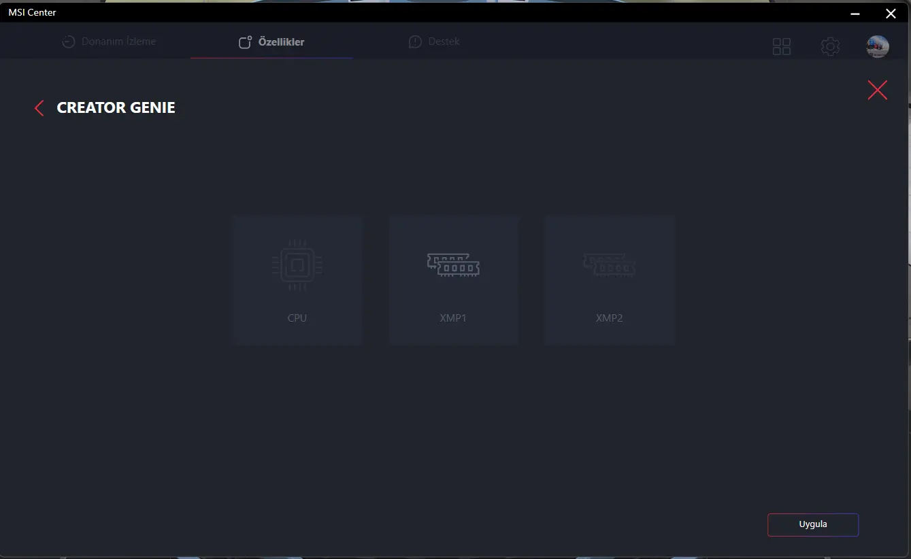
Task: Switch to the Özellikler tab
Action: pyautogui.click(x=271, y=42)
